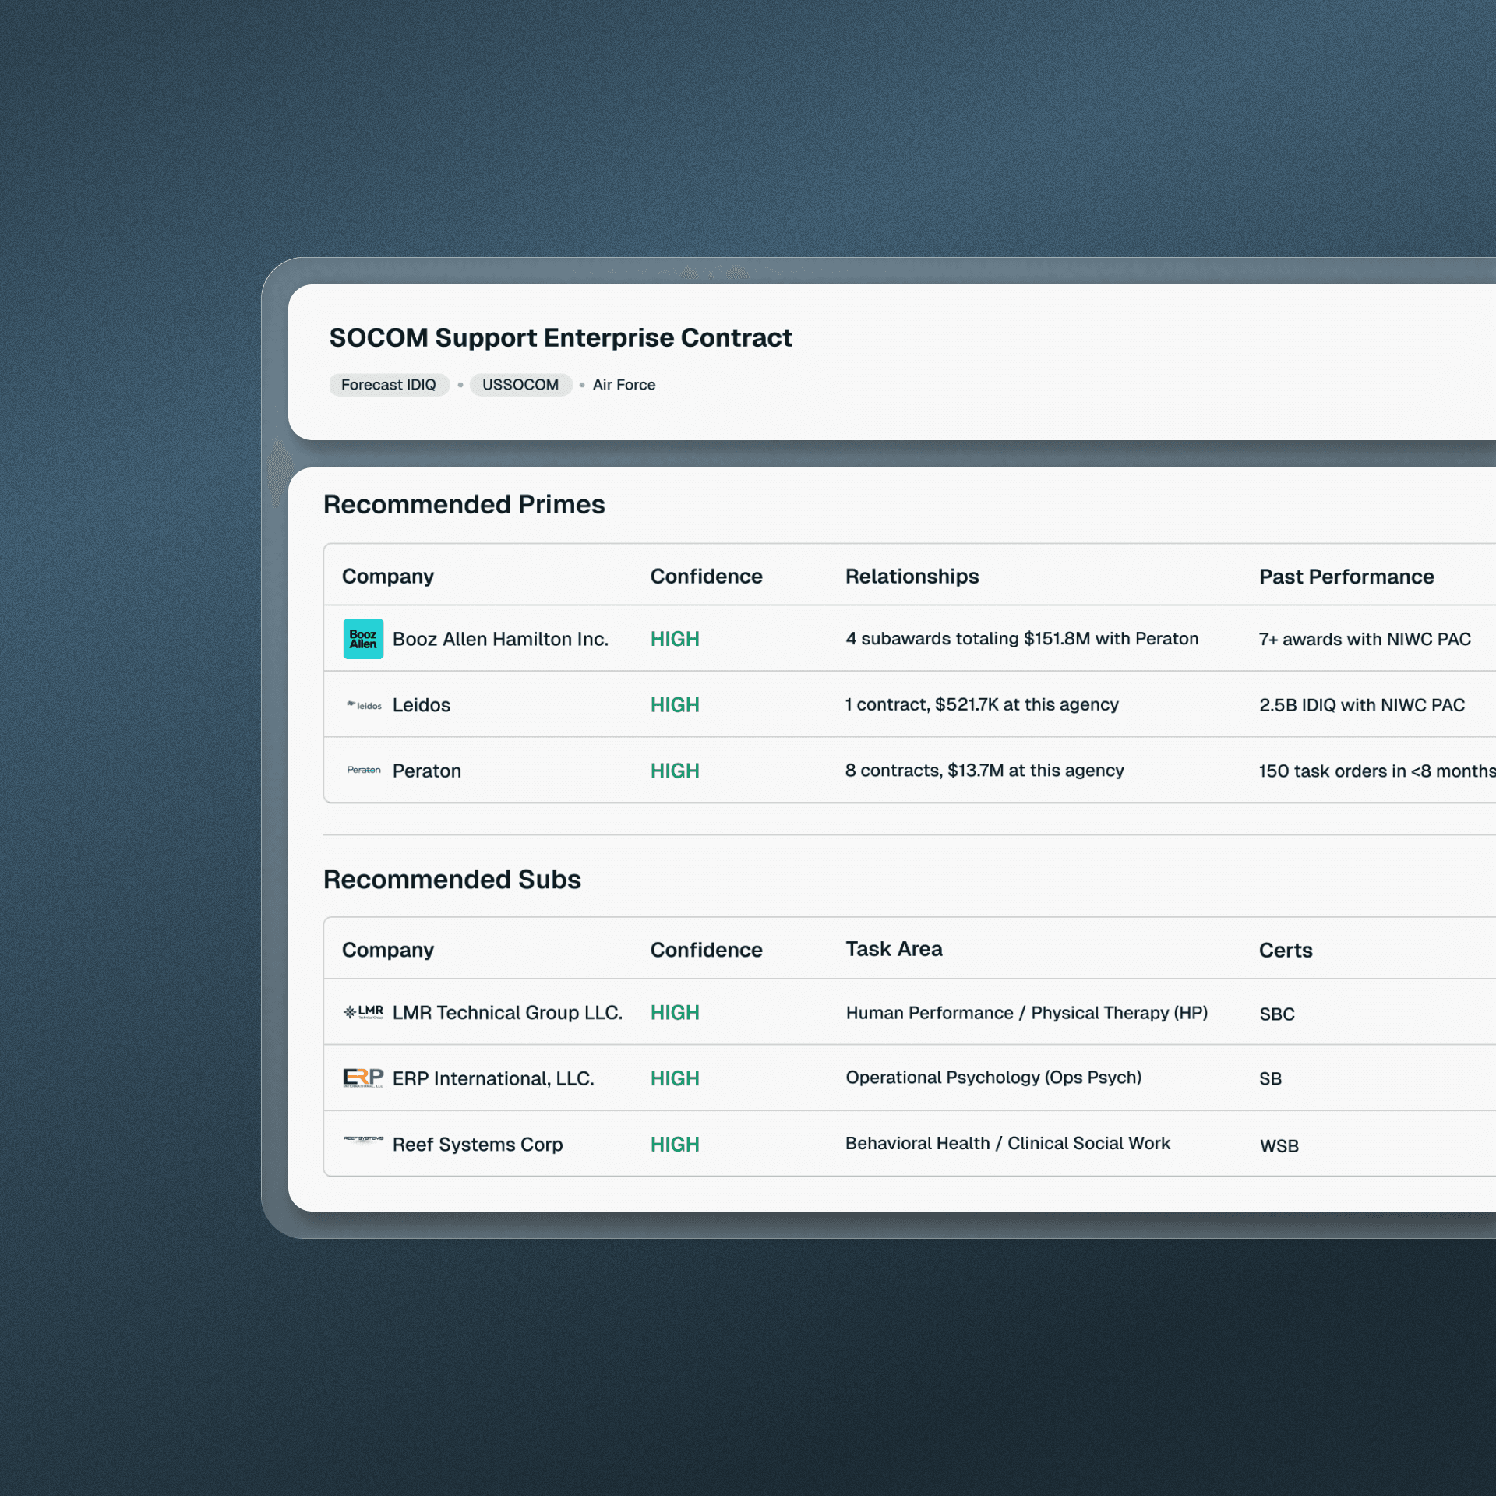Click the Reef Systems Corp logo
This screenshot has height=1496, width=1496.
[x=363, y=1139]
